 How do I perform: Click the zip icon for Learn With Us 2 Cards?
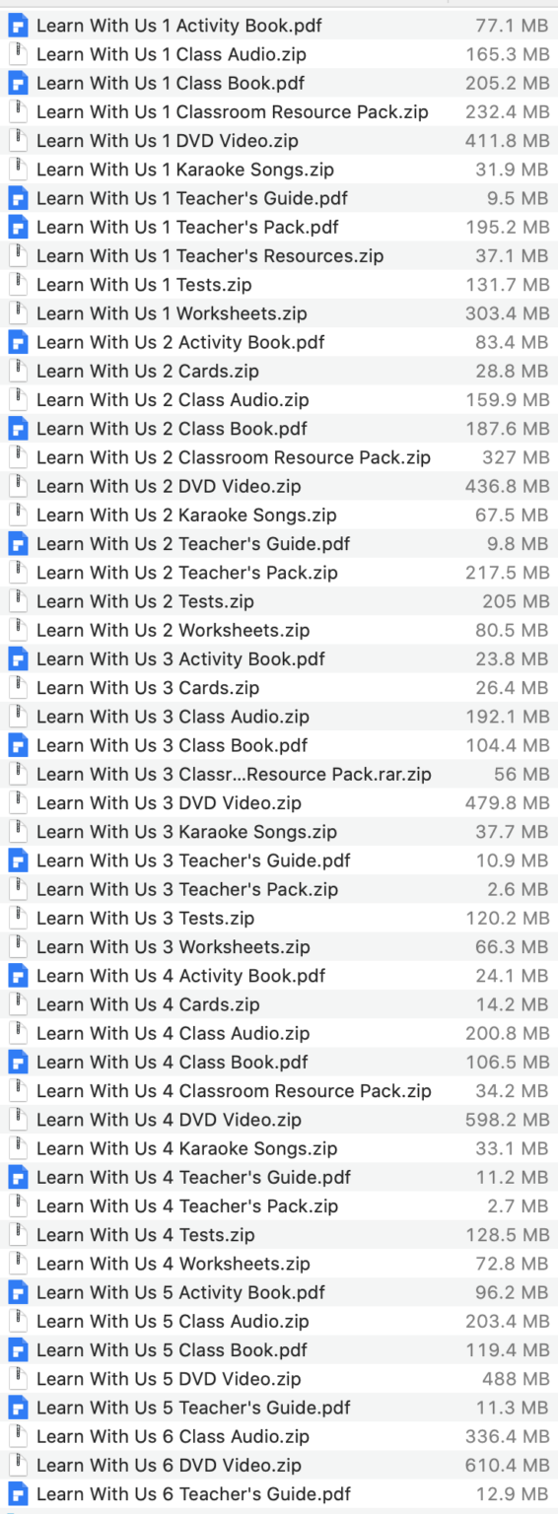[17, 372]
